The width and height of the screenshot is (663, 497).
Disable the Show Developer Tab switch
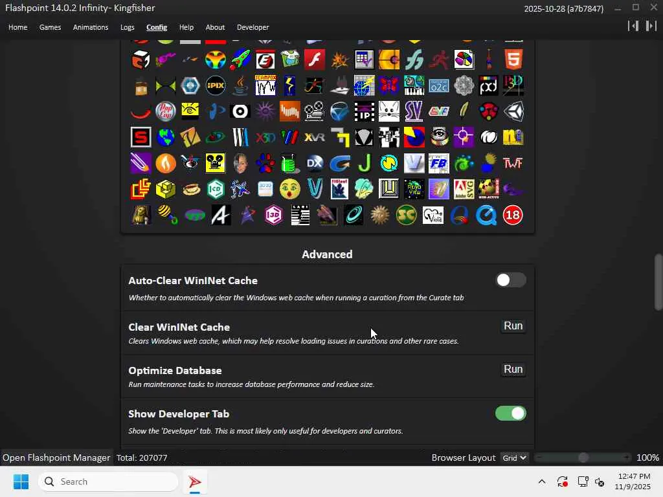pos(511,414)
